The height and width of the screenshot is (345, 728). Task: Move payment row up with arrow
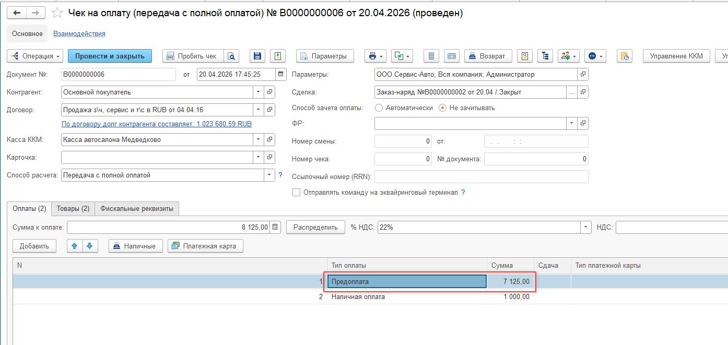click(x=75, y=246)
